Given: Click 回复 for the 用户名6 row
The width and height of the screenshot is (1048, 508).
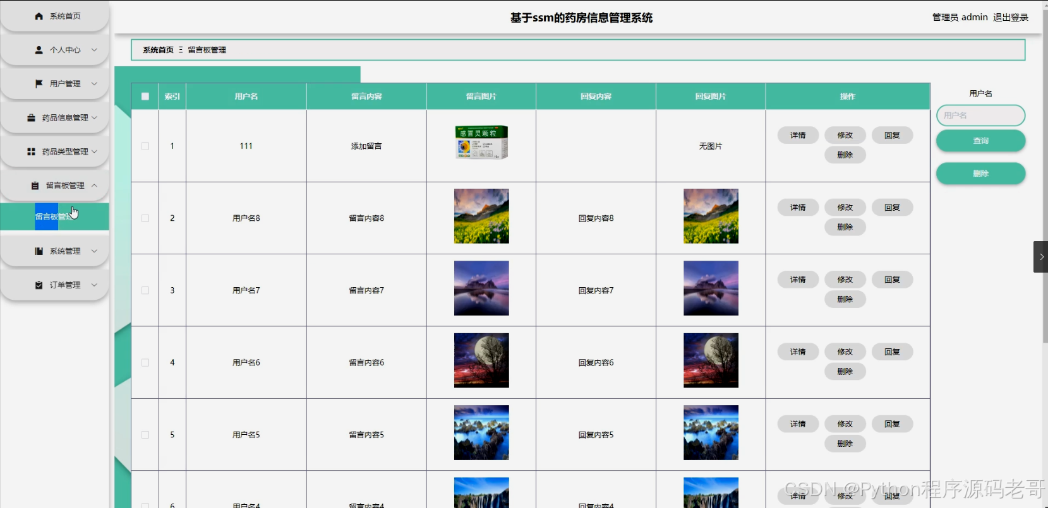Looking at the screenshot, I should click(892, 352).
